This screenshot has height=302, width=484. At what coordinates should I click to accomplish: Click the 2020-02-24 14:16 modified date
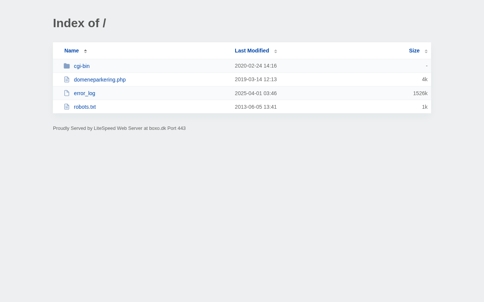[x=256, y=66]
